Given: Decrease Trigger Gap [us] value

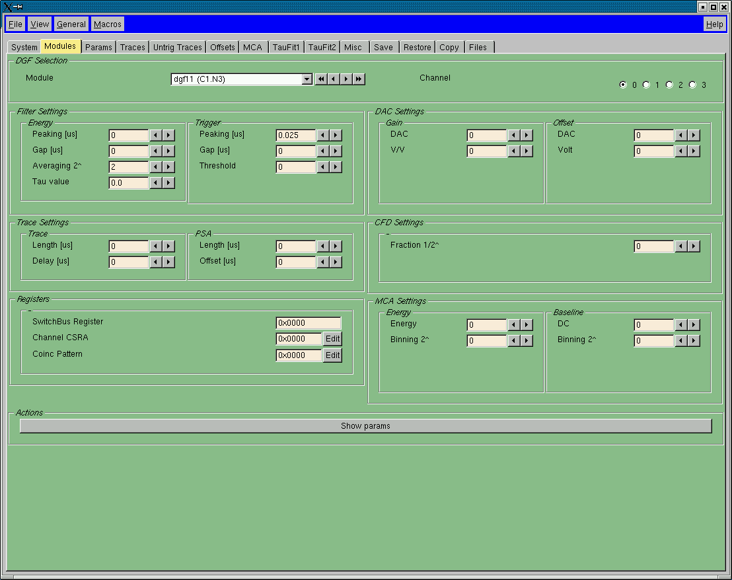Looking at the screenshot, I should pos(323,151).
